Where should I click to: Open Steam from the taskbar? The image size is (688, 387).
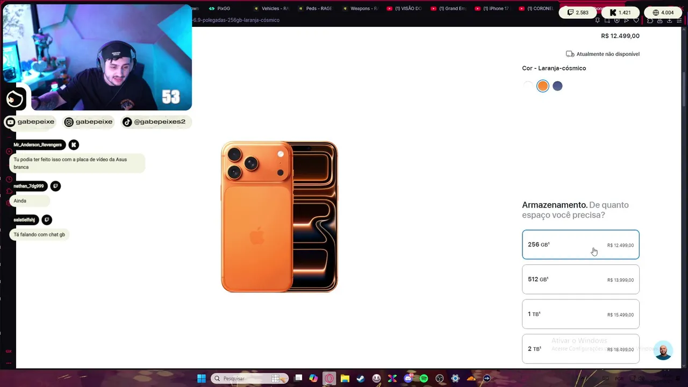361,378
